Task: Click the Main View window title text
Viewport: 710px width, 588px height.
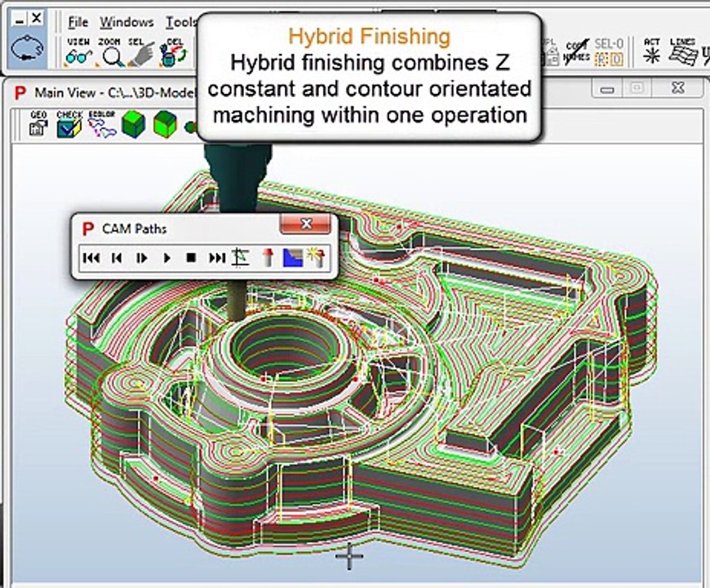Action: click(115, 93)
